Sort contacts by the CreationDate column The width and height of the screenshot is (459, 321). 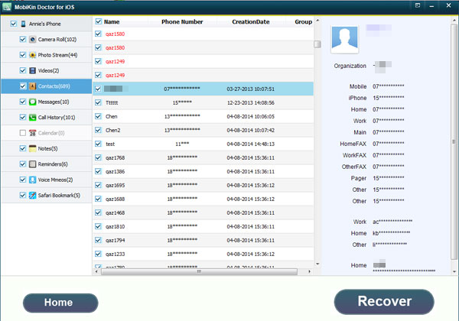click(251, 22)
